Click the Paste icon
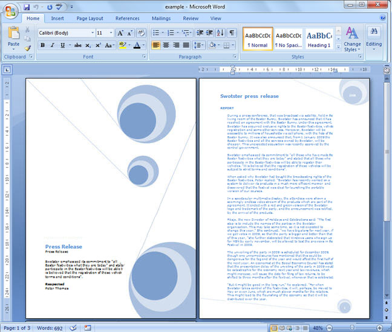 (13, 33)
